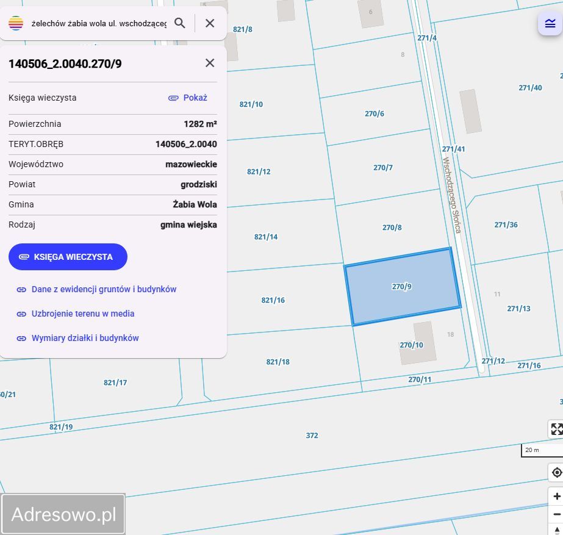The width and height of the screenshot is (563, 535).
Task: Close the 140506_2.0040.270/9 parcel info panel
Action: (210, 63)
